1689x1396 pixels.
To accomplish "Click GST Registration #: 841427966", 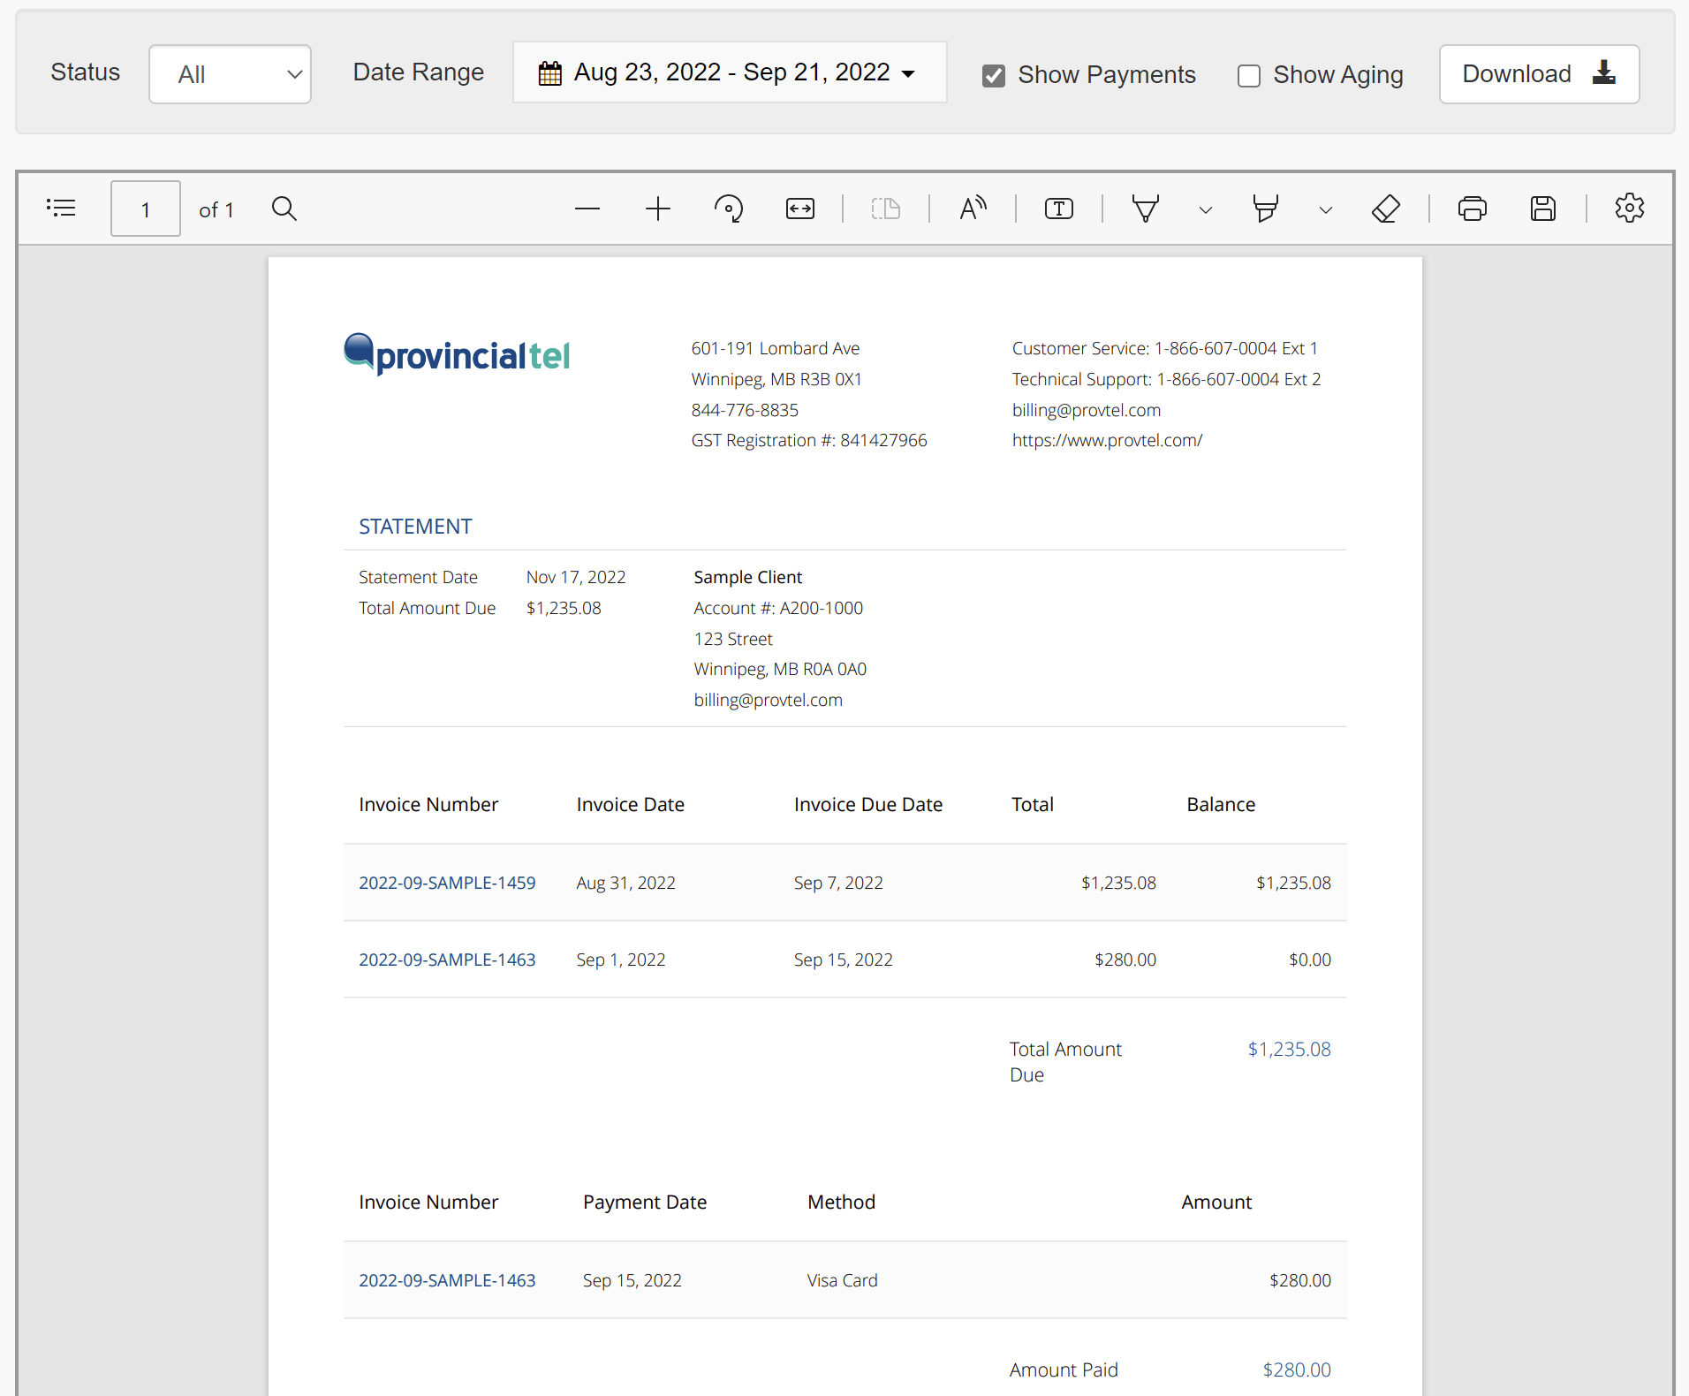I will 809,440.
